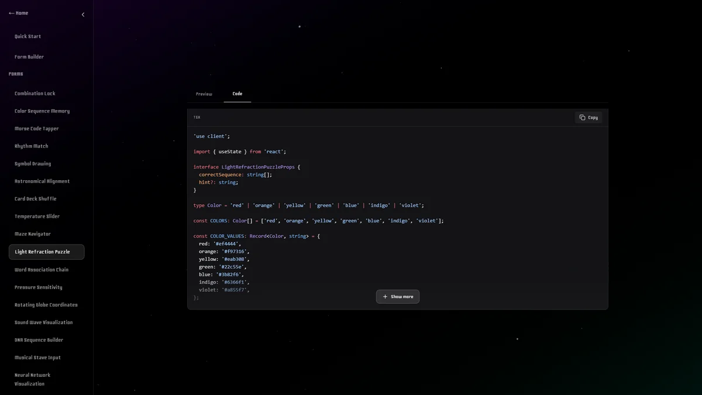Select Morse Code Tapper

coord(36,128)
